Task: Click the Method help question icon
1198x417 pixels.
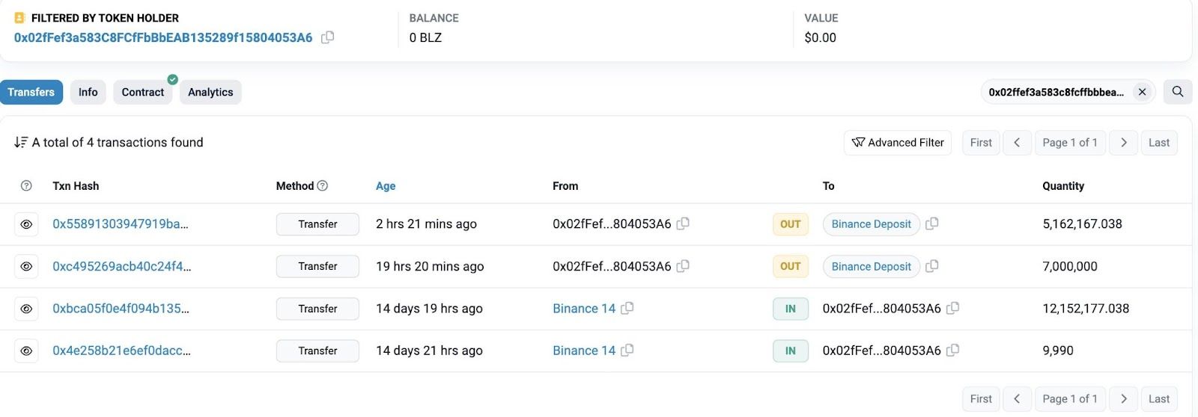Action: [x=323, y=185]
